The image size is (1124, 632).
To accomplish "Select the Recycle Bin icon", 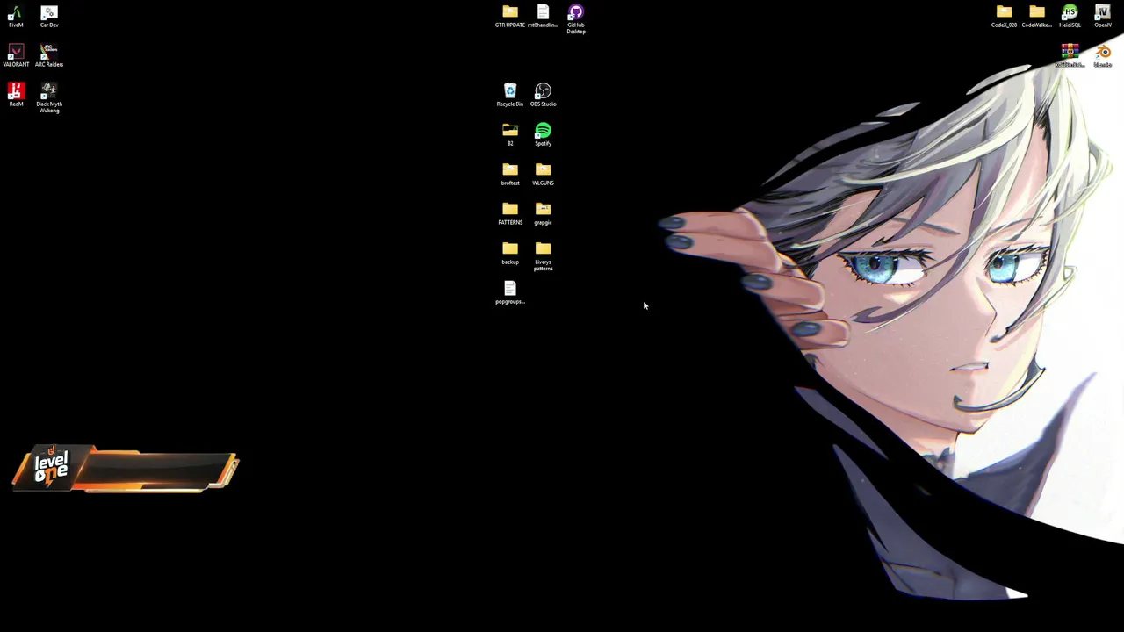I will coord(510,96).
